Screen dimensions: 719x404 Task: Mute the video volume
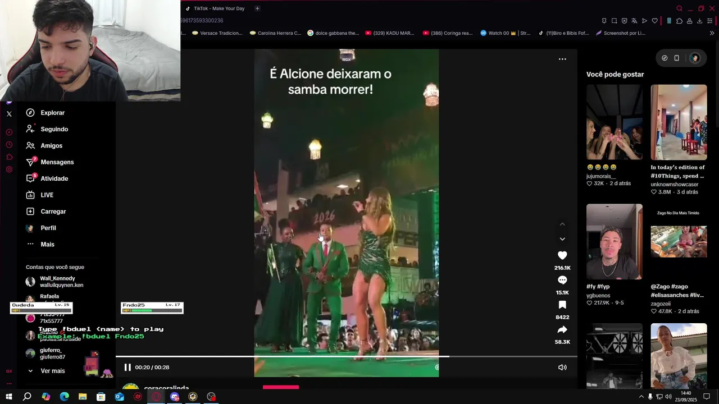pos(562,368)
